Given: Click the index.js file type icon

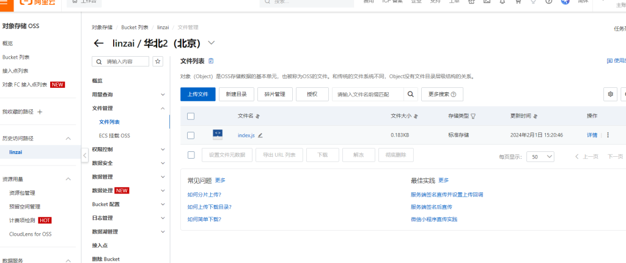Looking at the screenshot, I should coord(218,135).
